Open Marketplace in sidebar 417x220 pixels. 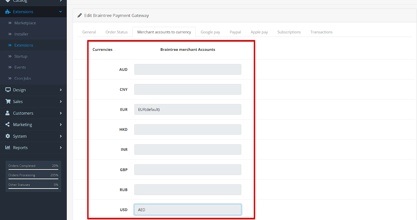[25, 23]
